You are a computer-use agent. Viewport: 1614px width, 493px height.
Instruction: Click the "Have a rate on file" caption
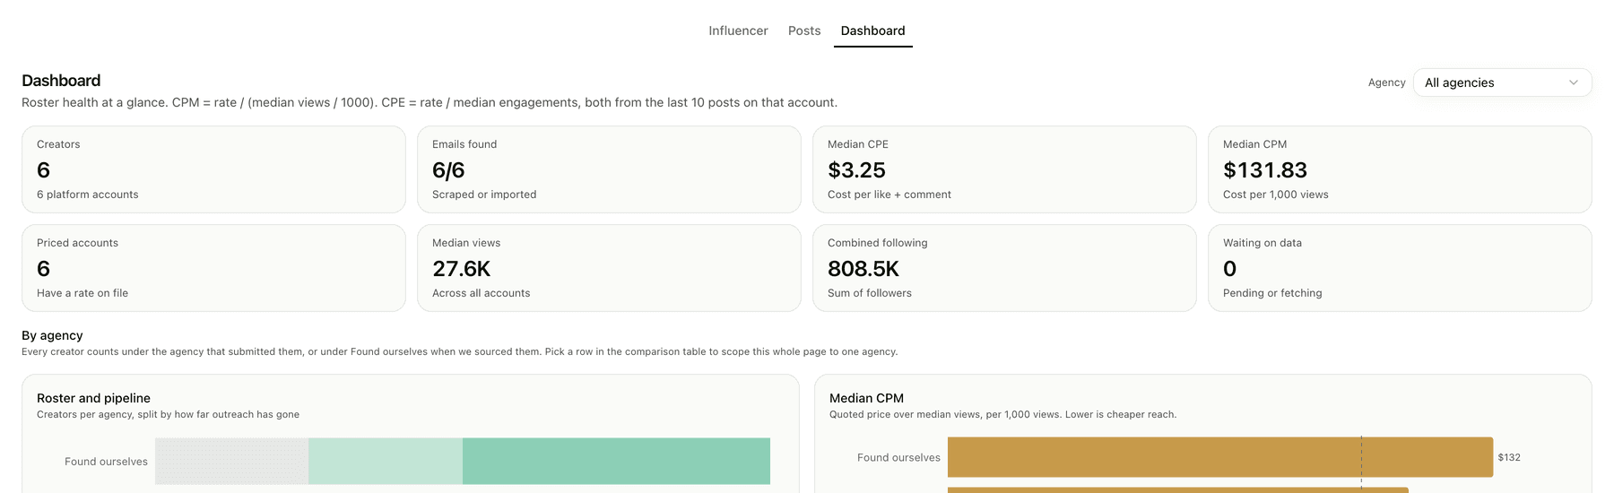tap(82, 293)
